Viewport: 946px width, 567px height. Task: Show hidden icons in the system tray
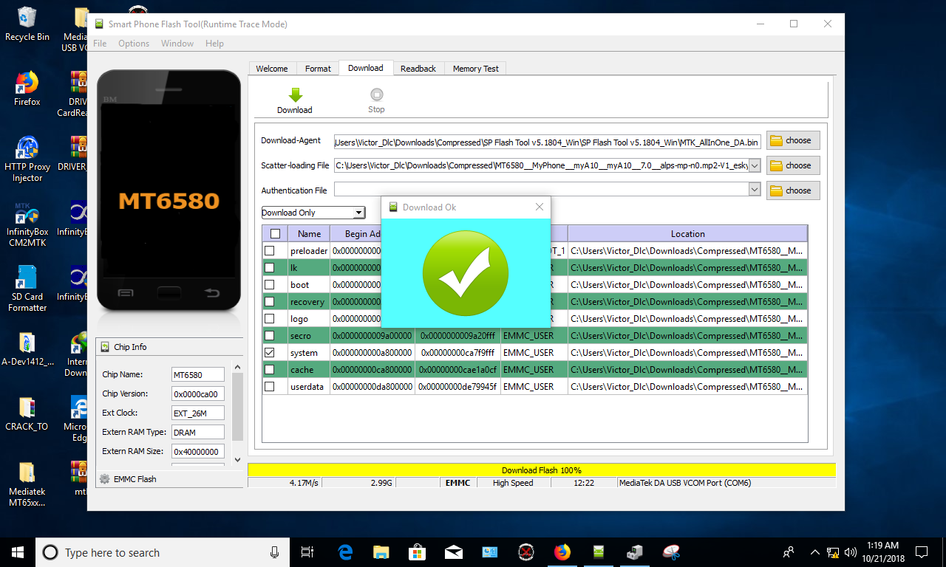[x=815, y=552]
